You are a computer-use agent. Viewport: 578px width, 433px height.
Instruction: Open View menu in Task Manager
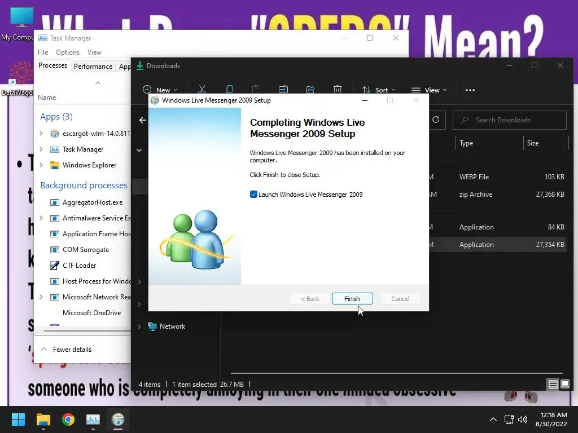94,52
